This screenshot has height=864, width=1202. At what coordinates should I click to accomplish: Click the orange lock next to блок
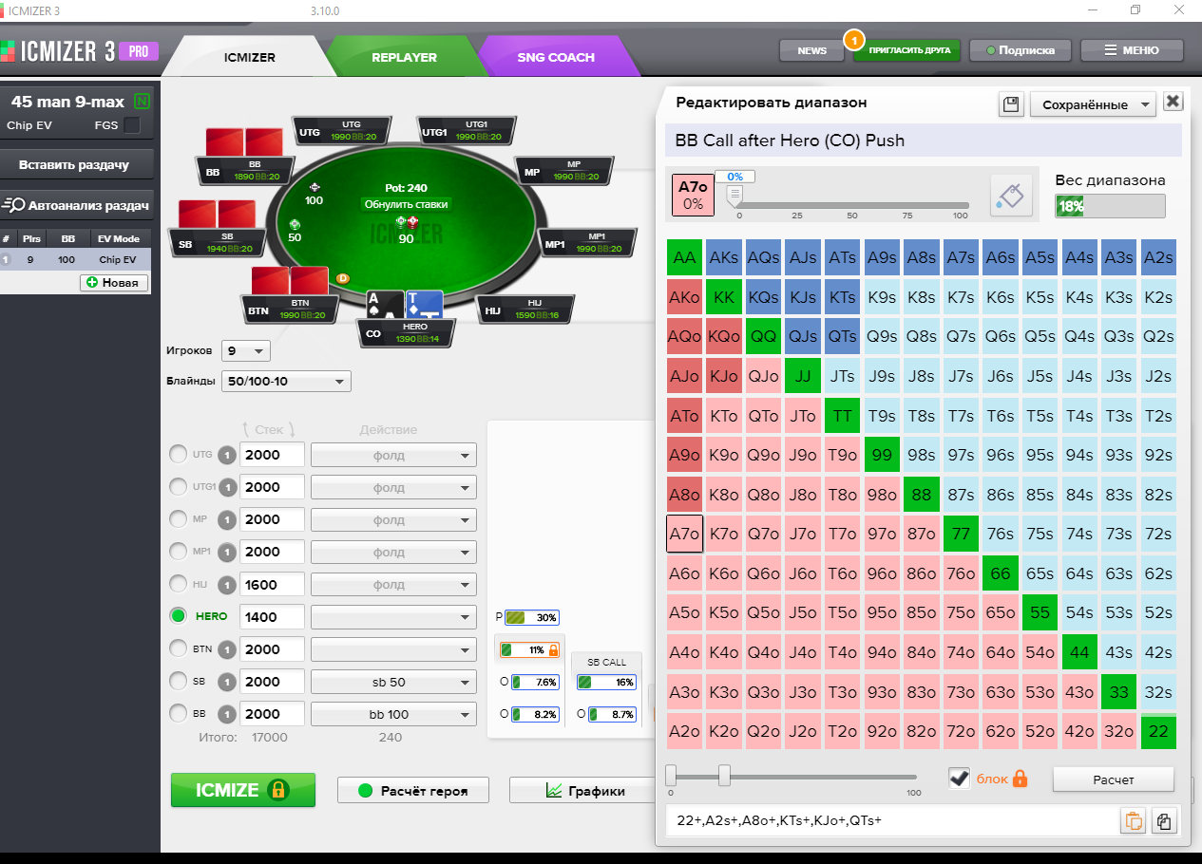1020,779
